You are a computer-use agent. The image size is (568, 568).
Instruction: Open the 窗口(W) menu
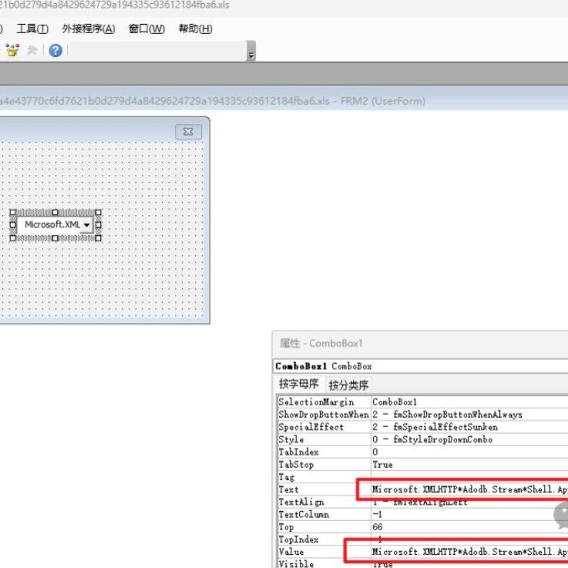pos(146,29)
